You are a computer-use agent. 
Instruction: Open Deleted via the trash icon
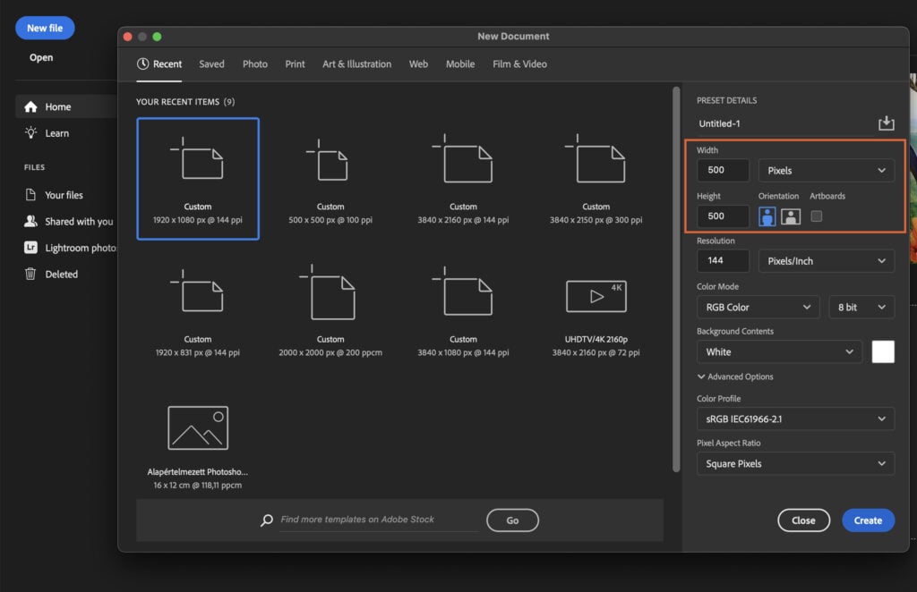pyautogui.click(x=31, y=274)
